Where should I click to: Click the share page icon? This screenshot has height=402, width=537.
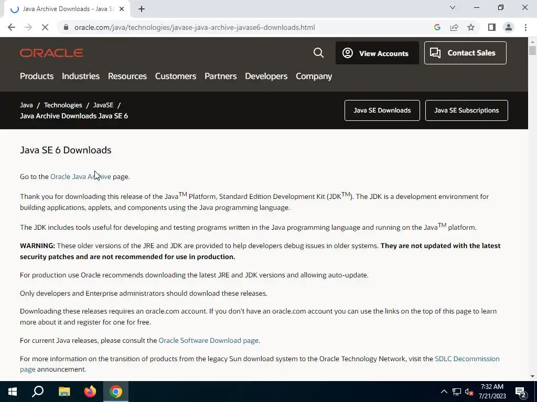point(454,27)
